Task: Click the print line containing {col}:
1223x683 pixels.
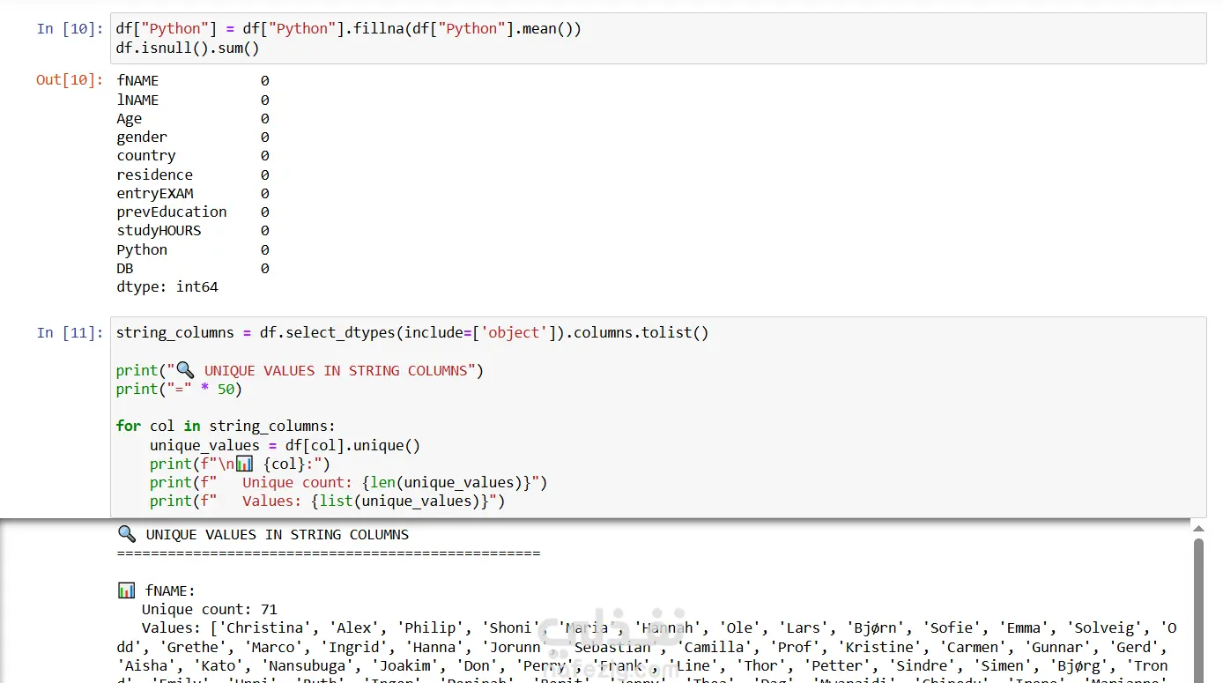Action: pos(240,464)
